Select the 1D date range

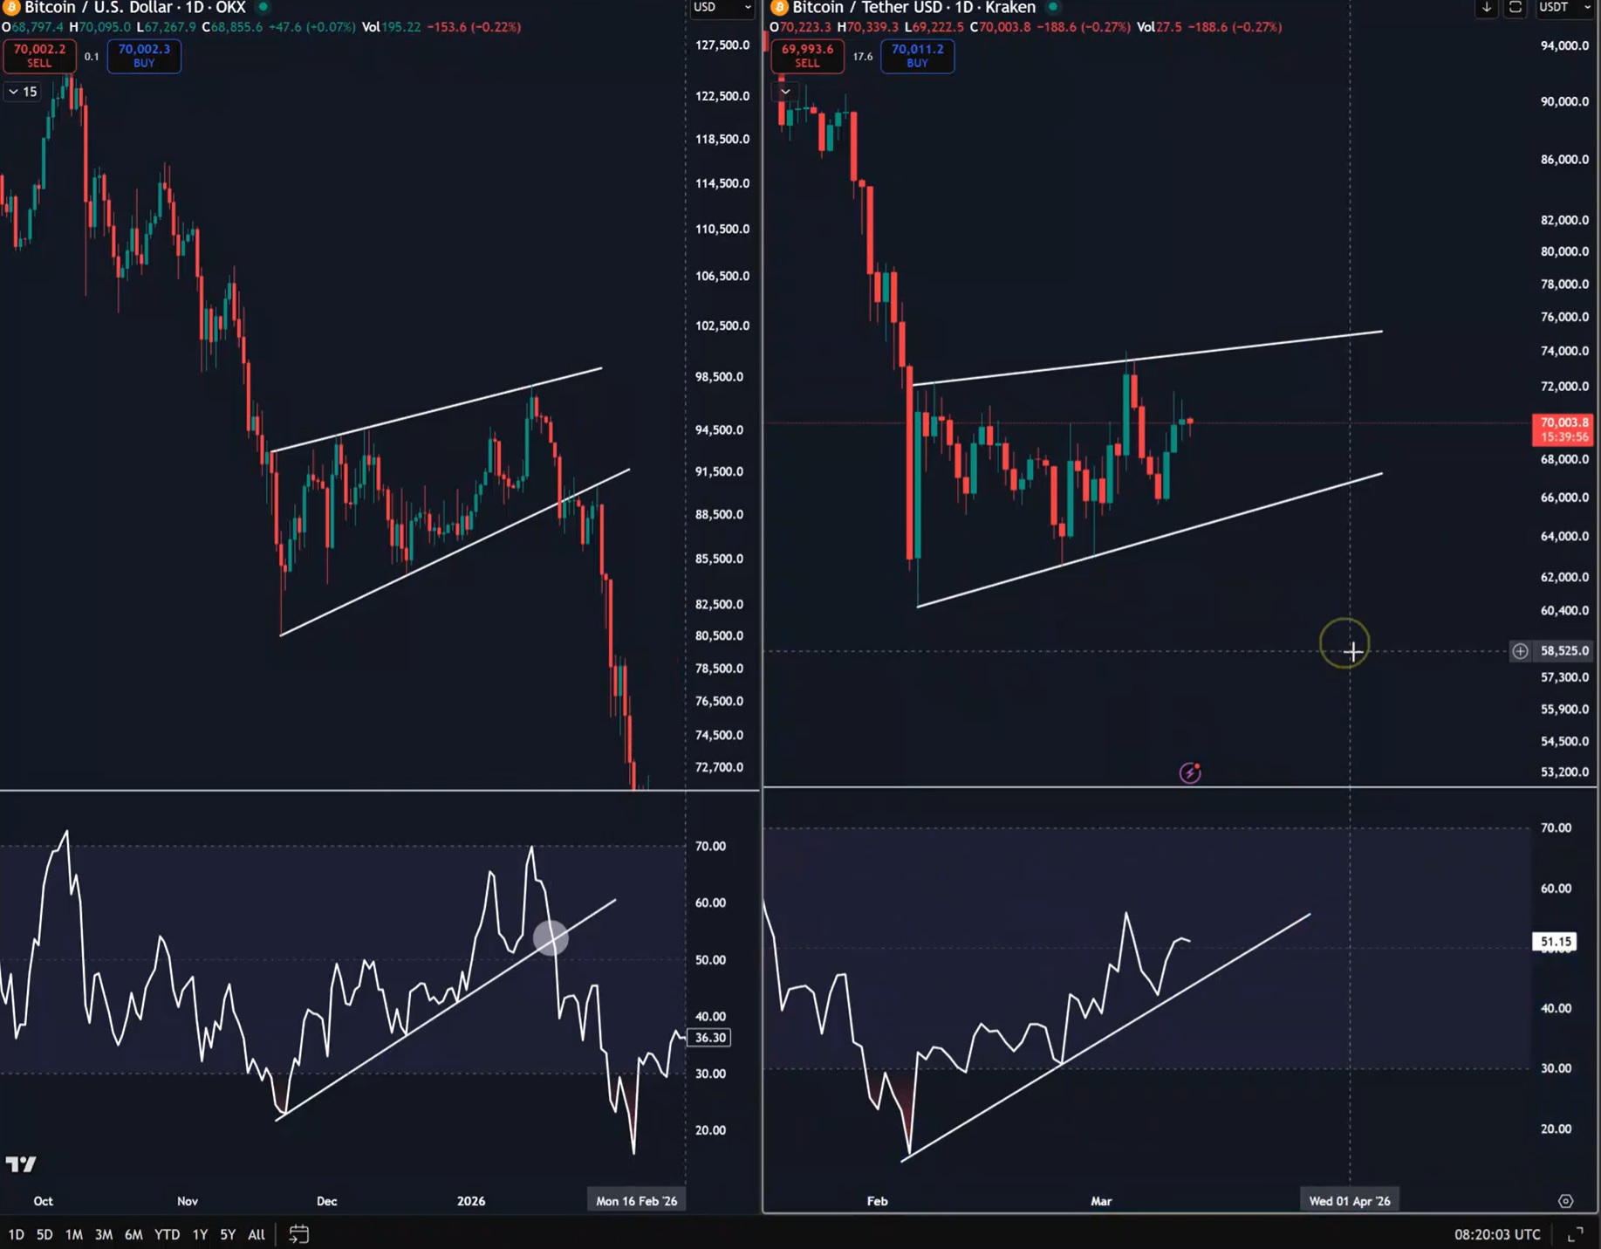click(x=17, y=1234)
